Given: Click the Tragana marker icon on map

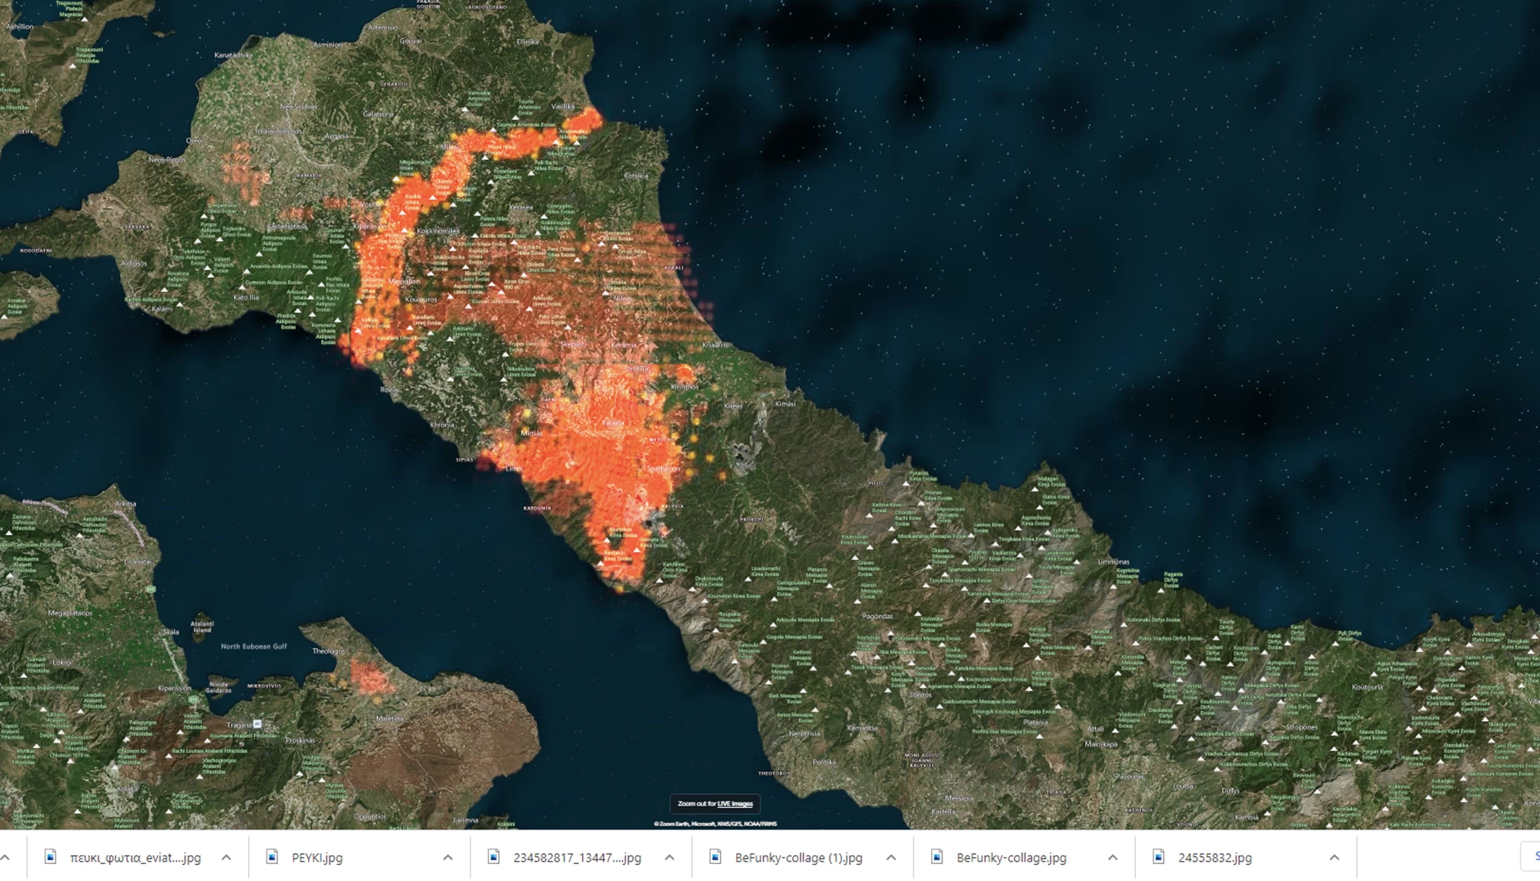Looking at the screenshot, I should [x=257, y=724].
